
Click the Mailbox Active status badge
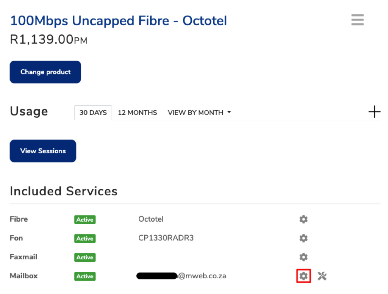(85, 276)
